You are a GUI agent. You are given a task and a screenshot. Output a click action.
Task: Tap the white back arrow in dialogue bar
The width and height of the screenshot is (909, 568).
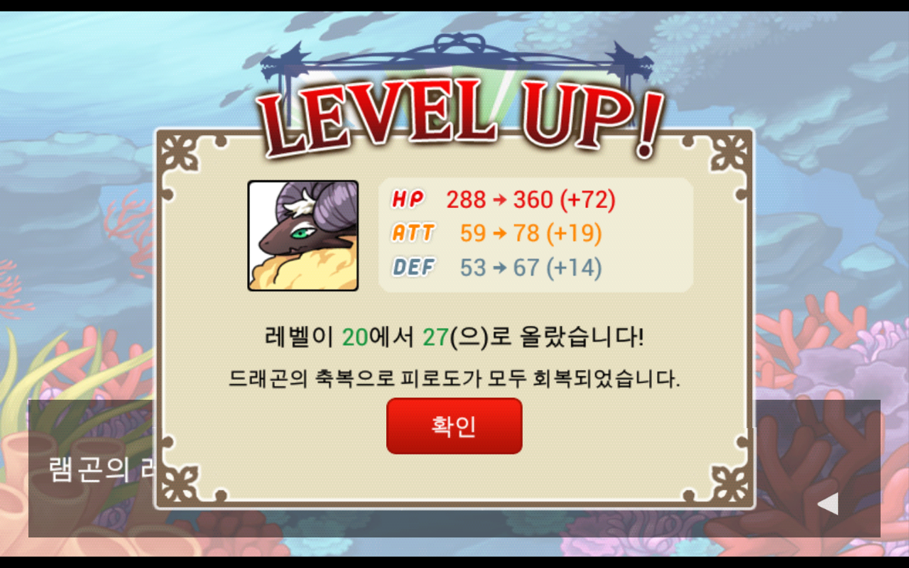pos(827,503)
